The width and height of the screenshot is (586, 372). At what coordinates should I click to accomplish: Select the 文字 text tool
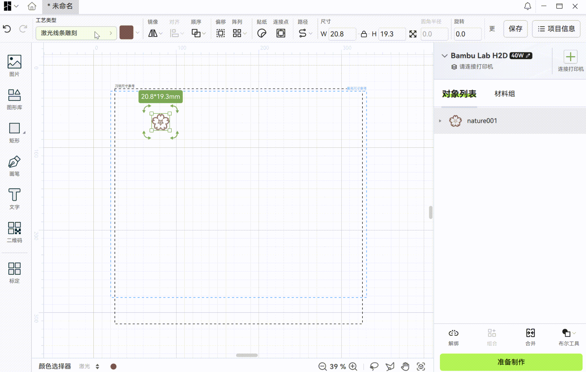(14, 199)
